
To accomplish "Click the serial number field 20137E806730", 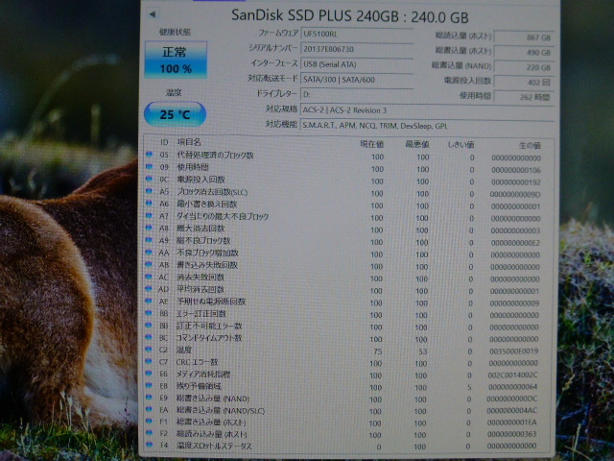I will pos(357,49).
